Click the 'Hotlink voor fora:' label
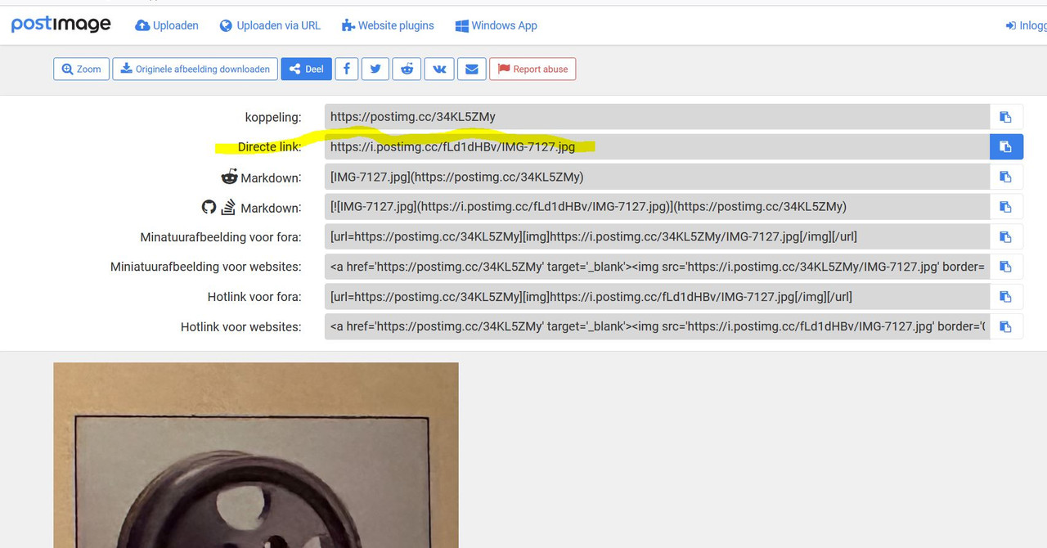 tap(254, 297)
